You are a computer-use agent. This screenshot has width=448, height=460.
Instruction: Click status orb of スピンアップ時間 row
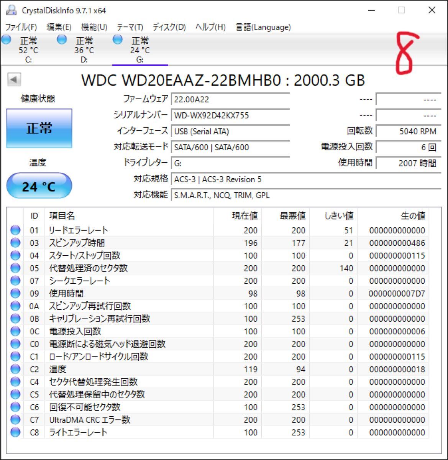coord(15,243)
